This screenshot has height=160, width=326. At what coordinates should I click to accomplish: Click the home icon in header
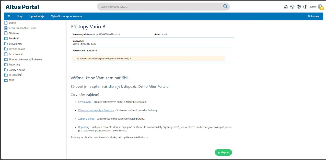286,7
